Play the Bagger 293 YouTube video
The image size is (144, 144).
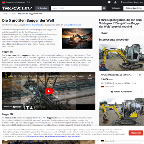tap(49, 91)
